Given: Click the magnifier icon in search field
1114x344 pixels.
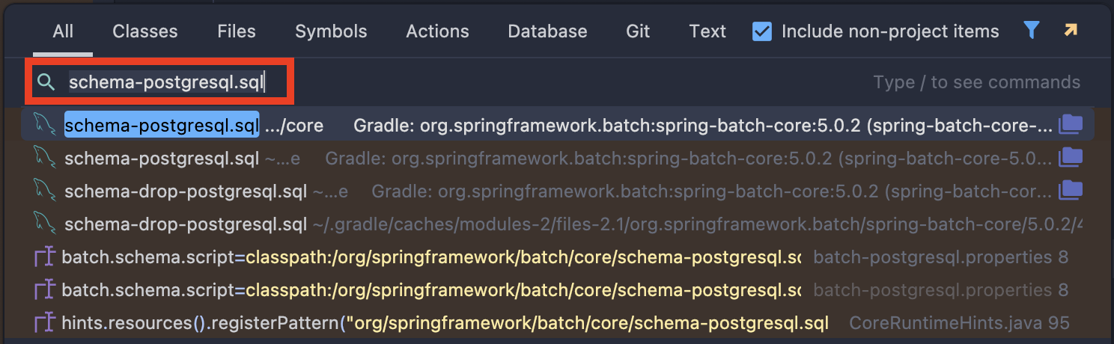Looking at the screenshot, I should pyautogui.click(x=46, y=82).
